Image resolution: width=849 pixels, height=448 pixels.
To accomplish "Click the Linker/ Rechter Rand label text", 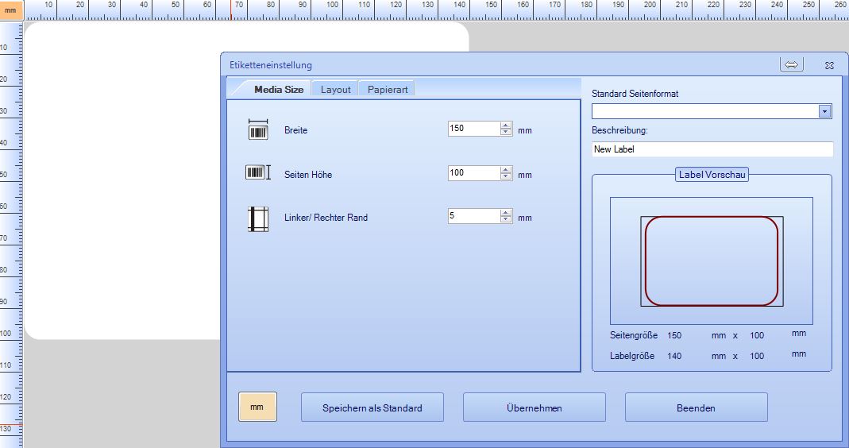I will coord(326,217).
